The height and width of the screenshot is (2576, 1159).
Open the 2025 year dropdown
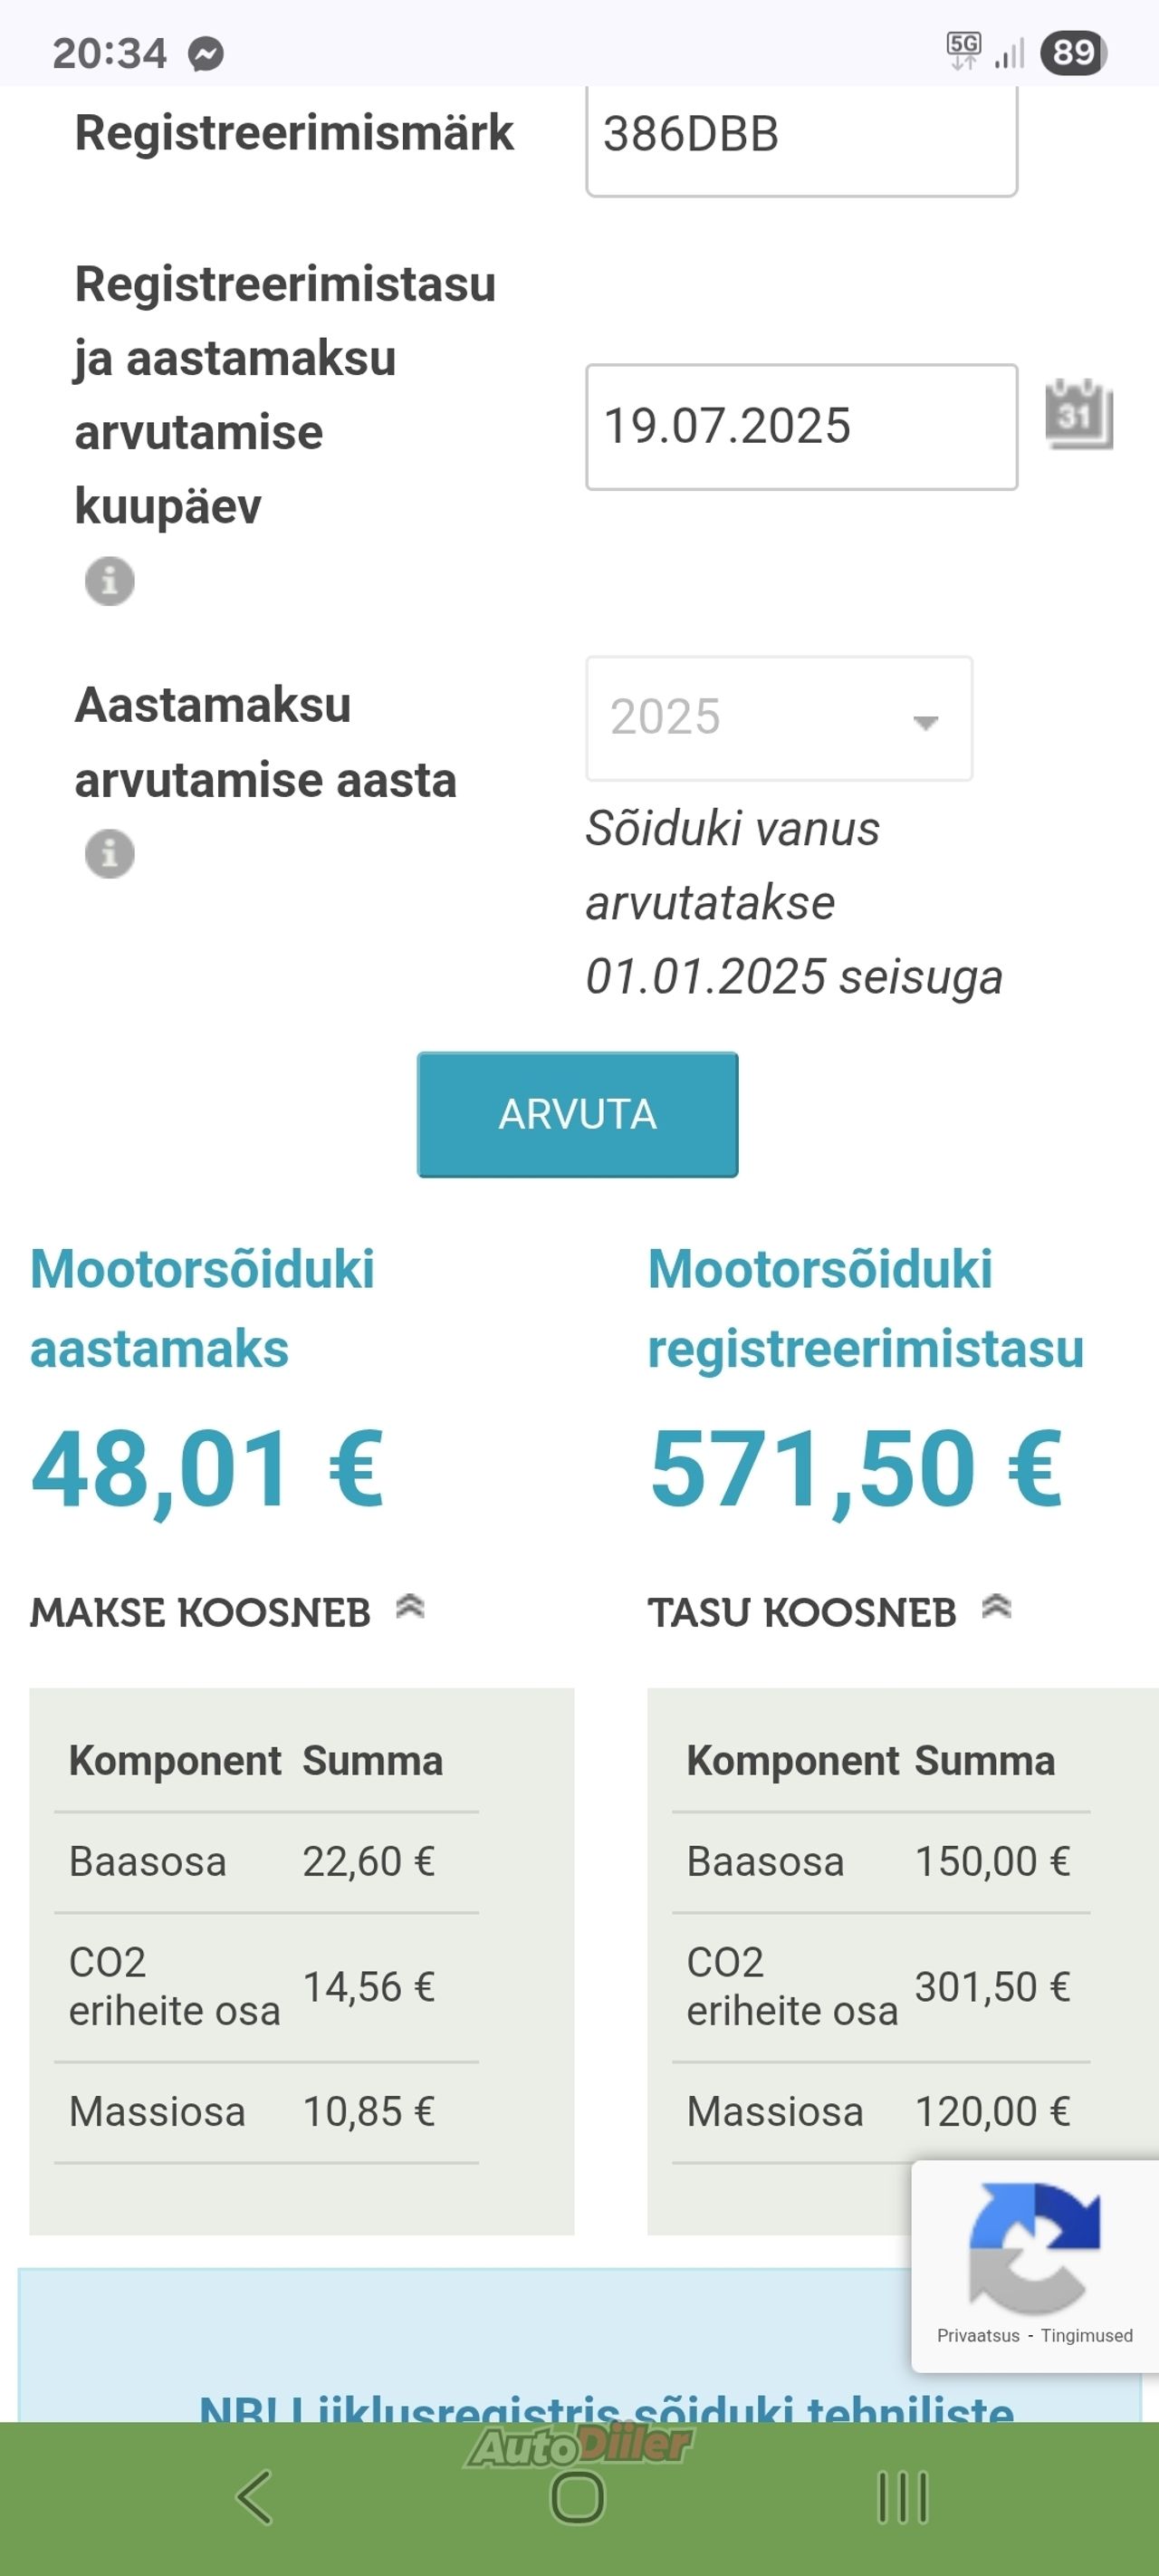779,718
